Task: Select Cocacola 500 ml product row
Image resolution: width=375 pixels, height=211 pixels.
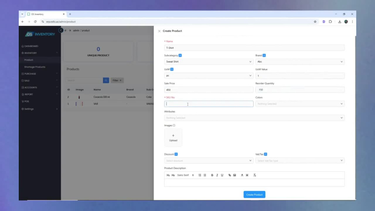Action: pos(102,97)
